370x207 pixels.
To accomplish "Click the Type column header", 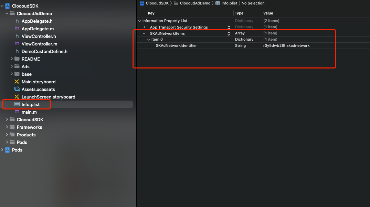I will point(239,13).
